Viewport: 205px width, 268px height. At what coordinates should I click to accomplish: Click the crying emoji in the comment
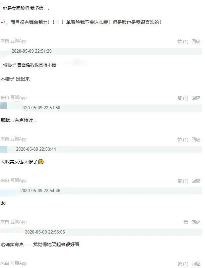tap(41, 162)
